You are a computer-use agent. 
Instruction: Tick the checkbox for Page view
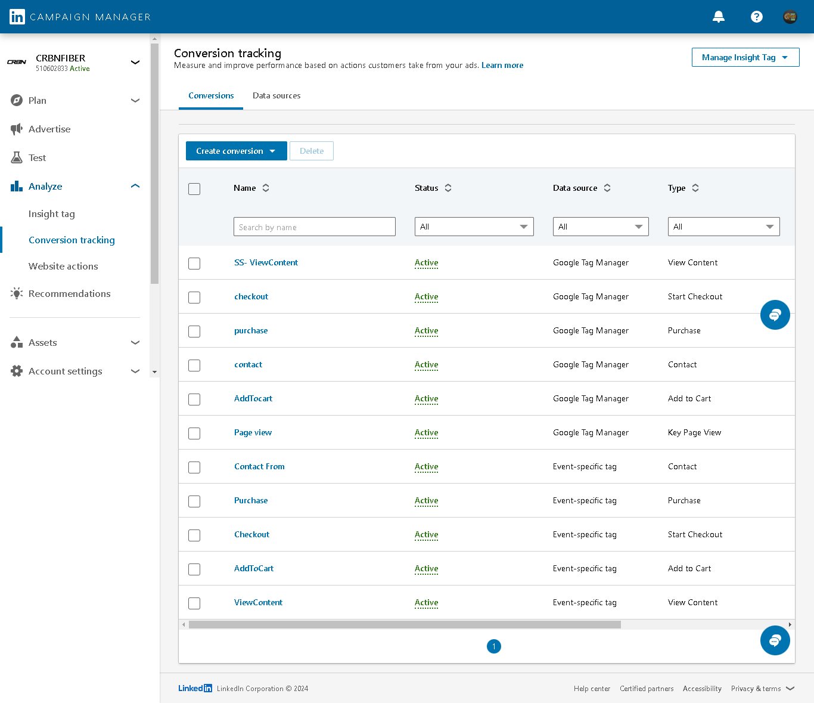[194, 433]
